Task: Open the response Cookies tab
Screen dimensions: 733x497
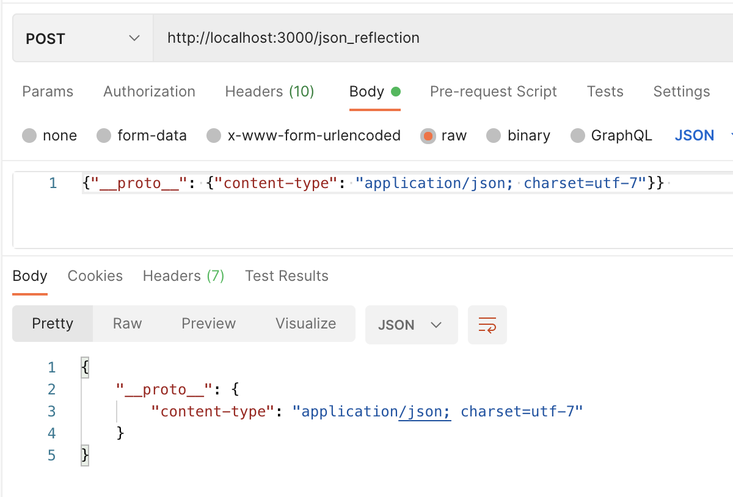Action: pos(95,276)
